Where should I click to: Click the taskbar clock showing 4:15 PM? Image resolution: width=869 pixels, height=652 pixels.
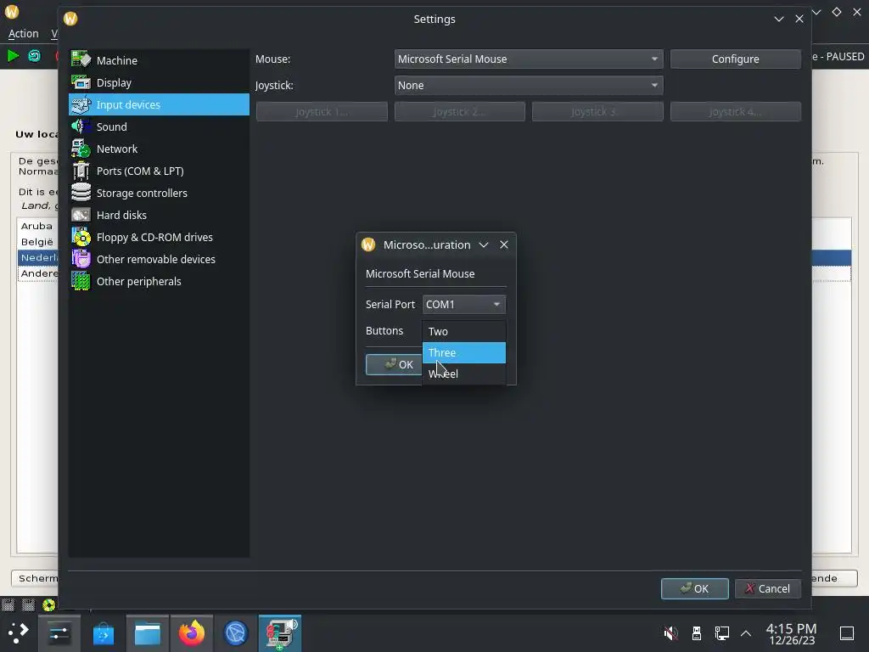(792, 633)
